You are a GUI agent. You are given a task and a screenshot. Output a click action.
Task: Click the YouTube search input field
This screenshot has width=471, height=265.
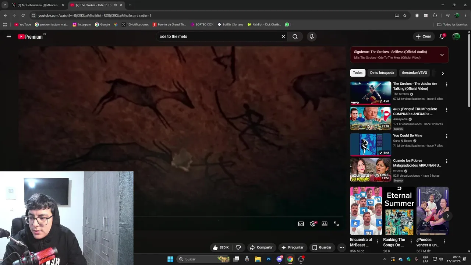pyautogui.click(x=219, y=36)
